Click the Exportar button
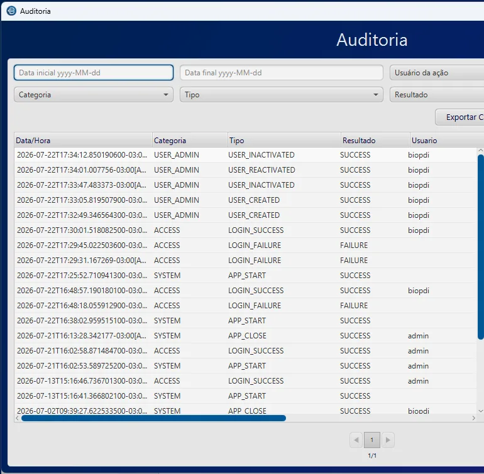 [459, 117]
